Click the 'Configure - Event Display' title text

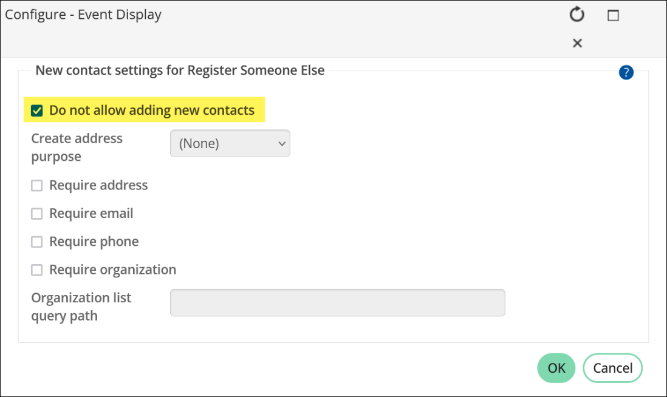[x=83, y=15]
